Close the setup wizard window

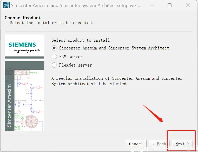(x=188, y=5)
